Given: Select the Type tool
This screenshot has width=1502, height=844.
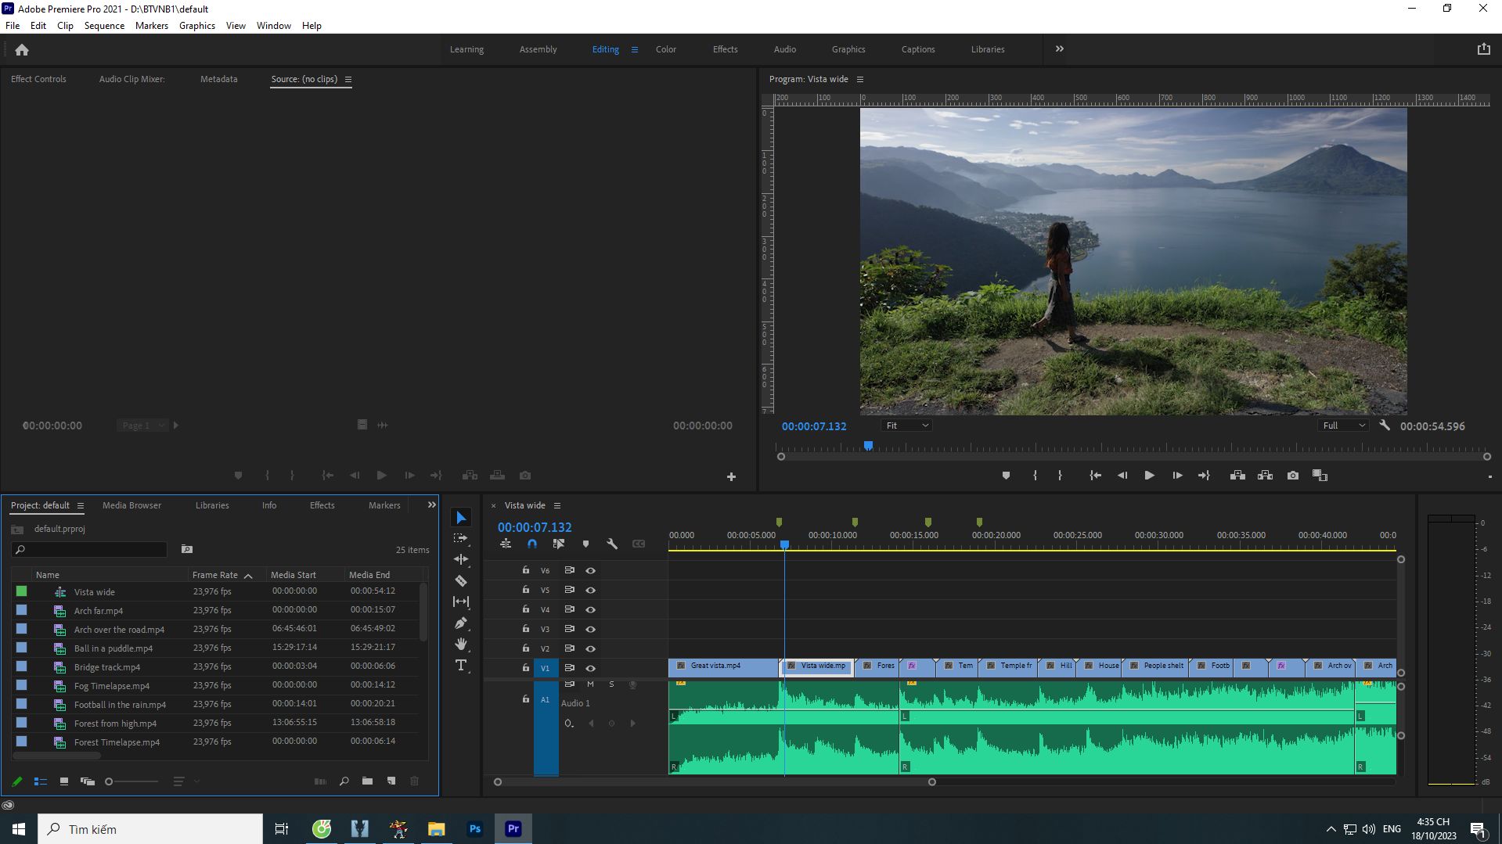Looking at the screenshot, I should tap(461, 666).
